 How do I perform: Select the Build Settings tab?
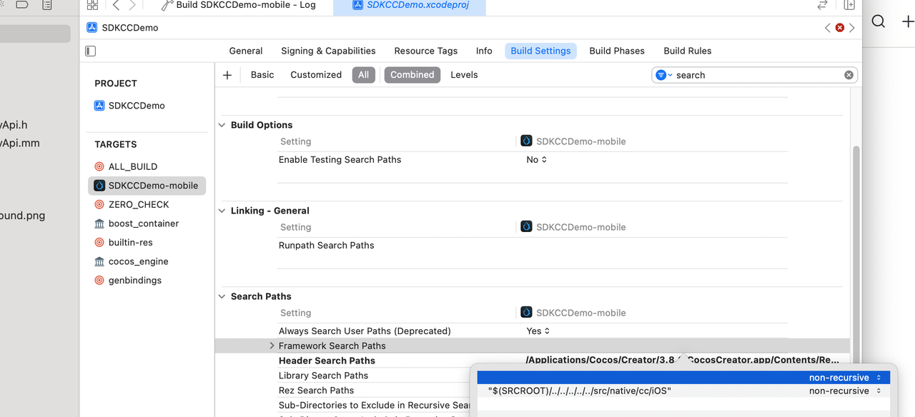click(x=540, y=51)
